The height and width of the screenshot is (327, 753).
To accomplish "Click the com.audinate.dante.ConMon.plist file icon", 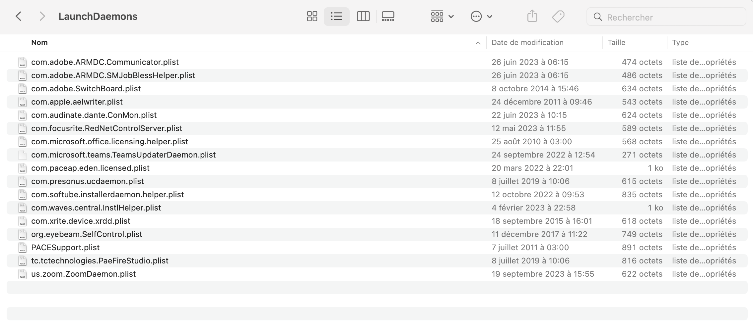I will 23,115.
